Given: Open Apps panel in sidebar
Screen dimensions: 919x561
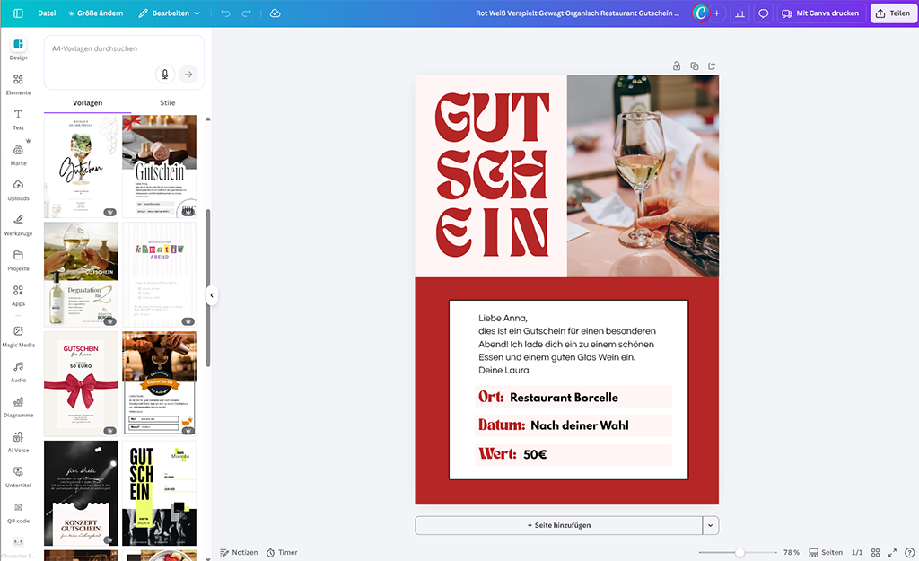Looking at the screenshot, I should pyautogui.click(x=18, y=295).
